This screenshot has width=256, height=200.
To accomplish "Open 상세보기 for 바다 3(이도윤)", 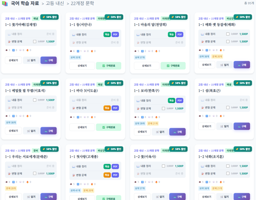I will (82, 127).
